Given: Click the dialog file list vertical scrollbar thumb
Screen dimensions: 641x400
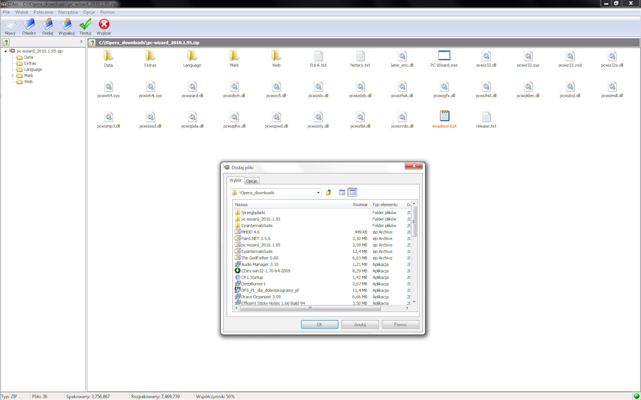Looking at the screenshot, I should [414, 222].
